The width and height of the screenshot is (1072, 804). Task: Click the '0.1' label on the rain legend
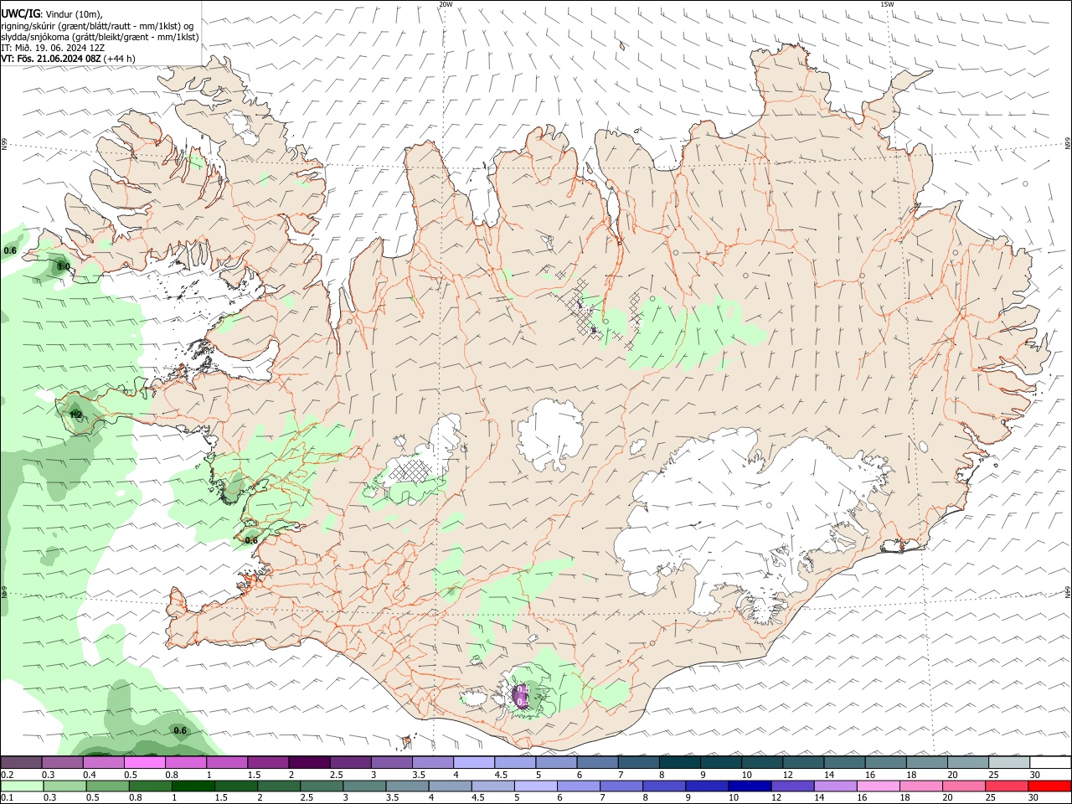click(x=7, y=798)
